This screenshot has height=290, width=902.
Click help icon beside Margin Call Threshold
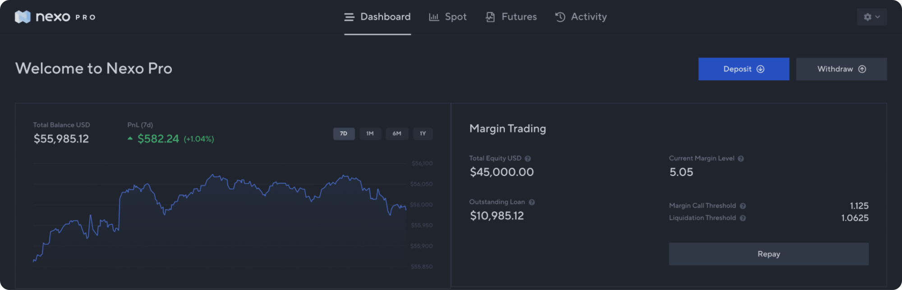(743, 206)
